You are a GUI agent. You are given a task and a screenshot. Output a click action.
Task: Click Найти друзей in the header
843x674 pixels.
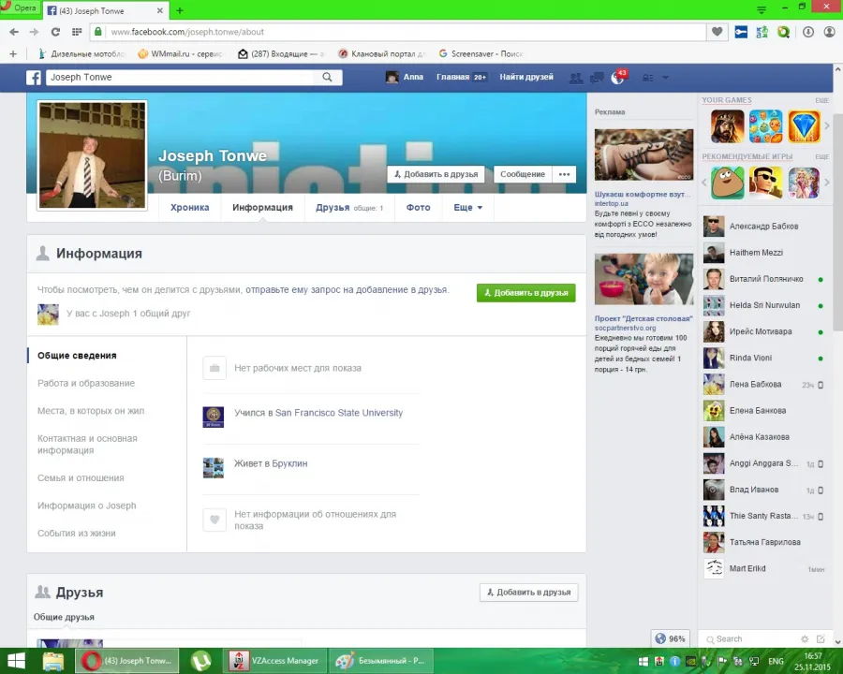(526, 77)
